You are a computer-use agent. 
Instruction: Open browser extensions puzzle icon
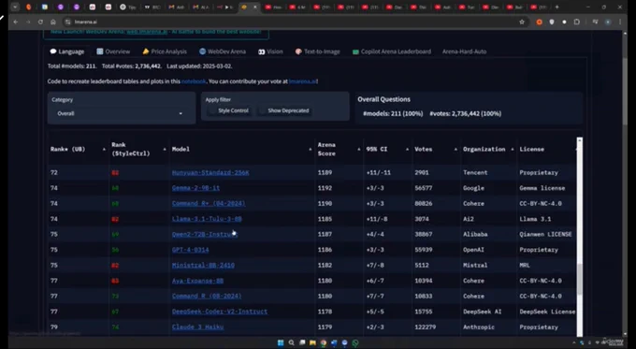click(577, 22)
